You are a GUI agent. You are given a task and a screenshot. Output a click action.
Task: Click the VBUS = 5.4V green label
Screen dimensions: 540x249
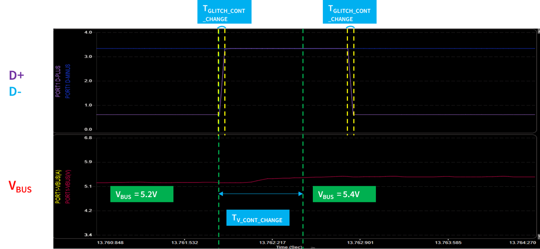click(x=344, y=194)
